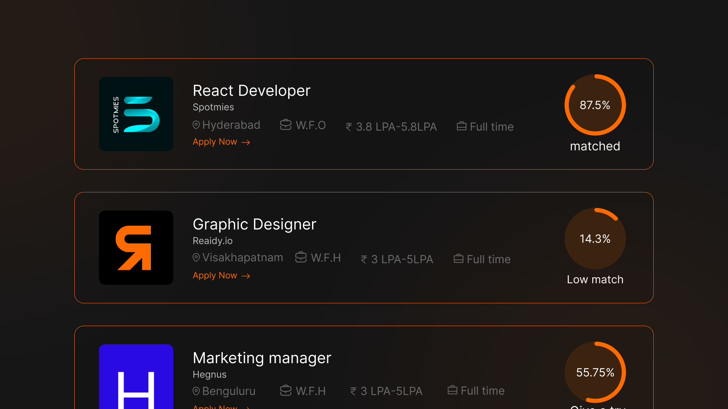Click the Hegnus company logo
This screenshot has height=409, width=728.
tap(136, 379)
